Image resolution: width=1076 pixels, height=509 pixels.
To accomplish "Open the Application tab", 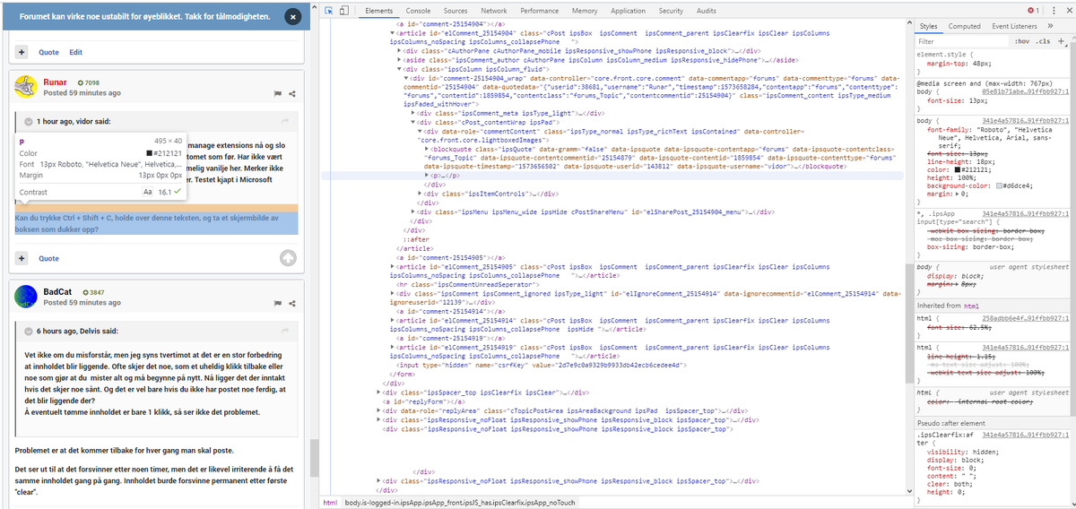I will point(628,11).
